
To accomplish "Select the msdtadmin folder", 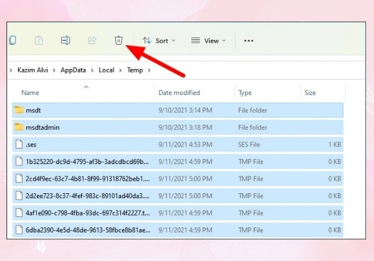I will click(x=178, y=127).
